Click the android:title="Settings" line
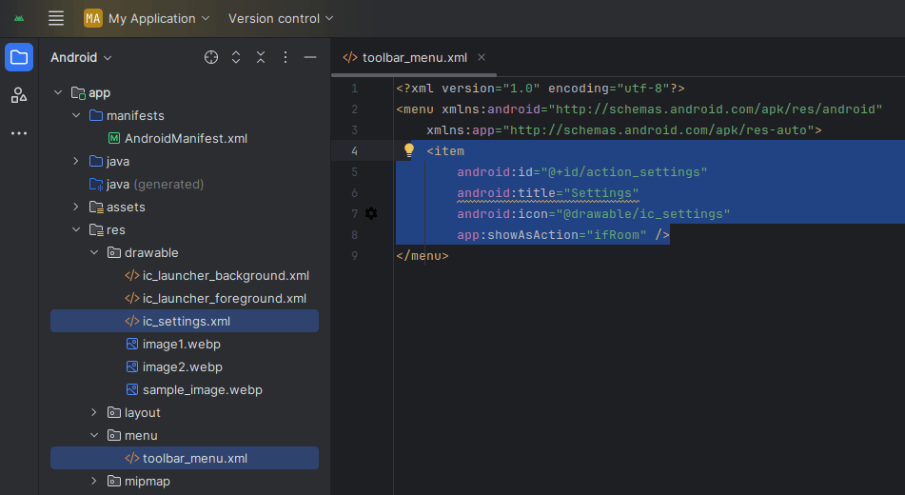The height and width of the screenshot is (495, 905). pos(548,193)
